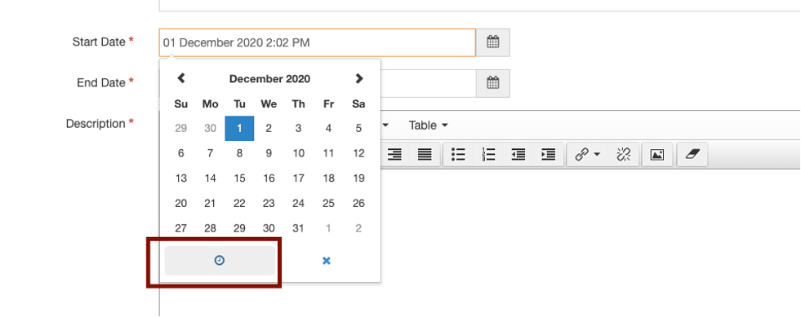Insert bulleted list
The width and height of the screenshot is (801, 317).
point(458,154)
